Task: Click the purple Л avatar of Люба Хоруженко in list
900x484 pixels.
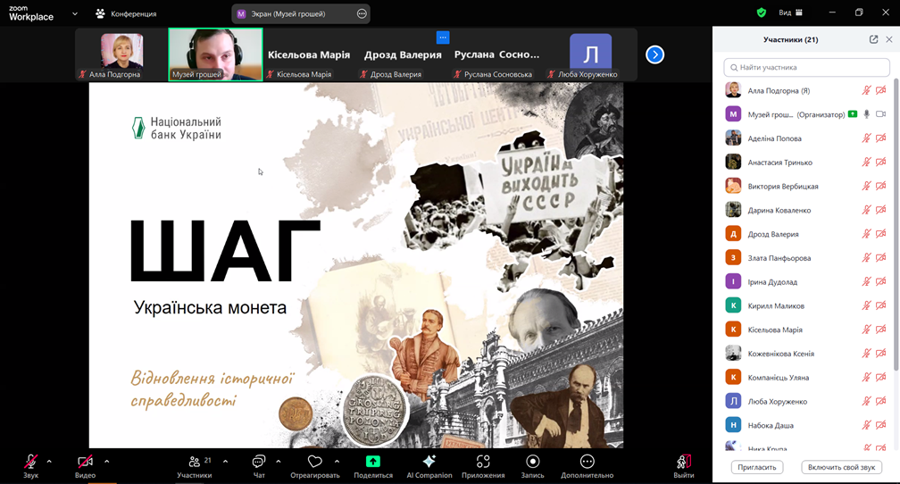Action: coord(733,401)
